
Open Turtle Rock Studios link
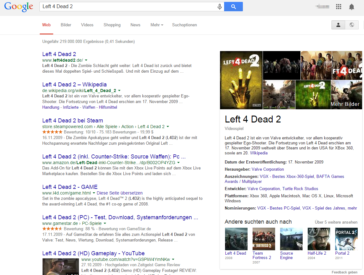300,189
